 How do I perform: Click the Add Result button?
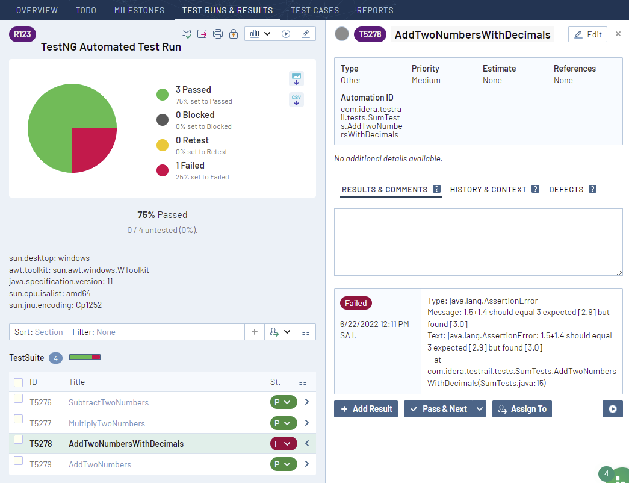pos(365,409)
